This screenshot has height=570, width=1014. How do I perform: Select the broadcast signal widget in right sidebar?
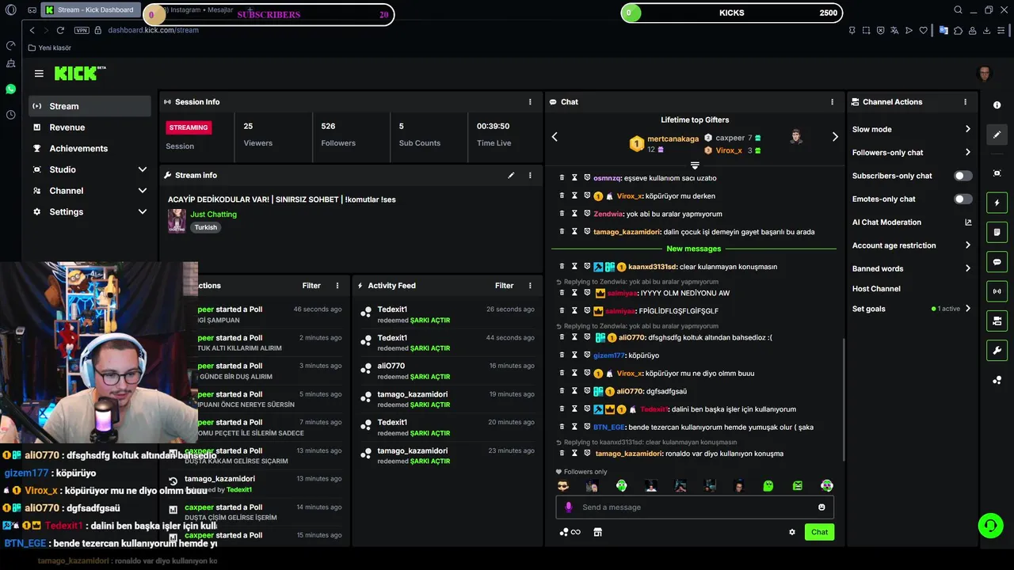997,291
